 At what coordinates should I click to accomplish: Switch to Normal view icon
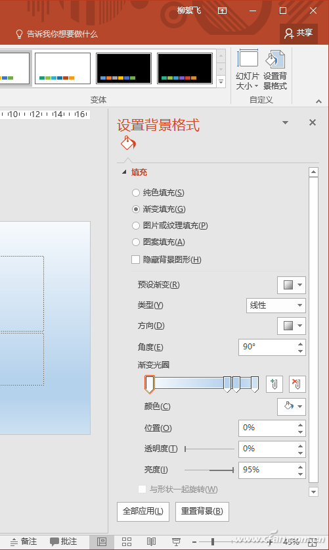coord(102,542)
